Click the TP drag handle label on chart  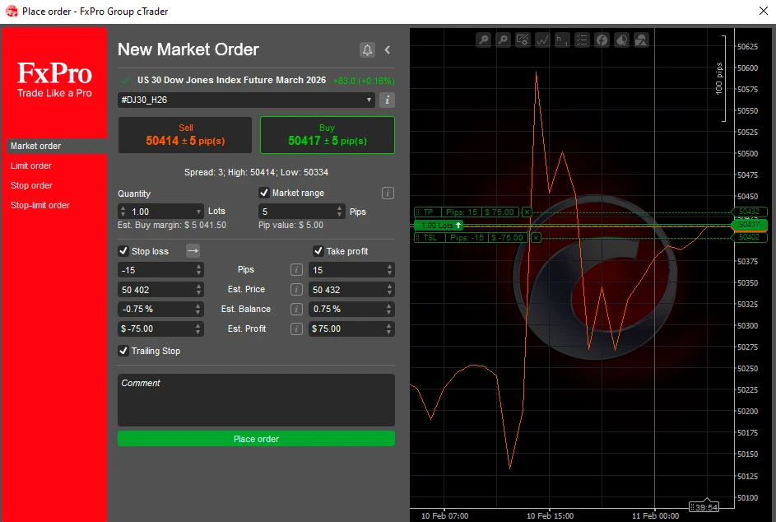click(428, 212)
